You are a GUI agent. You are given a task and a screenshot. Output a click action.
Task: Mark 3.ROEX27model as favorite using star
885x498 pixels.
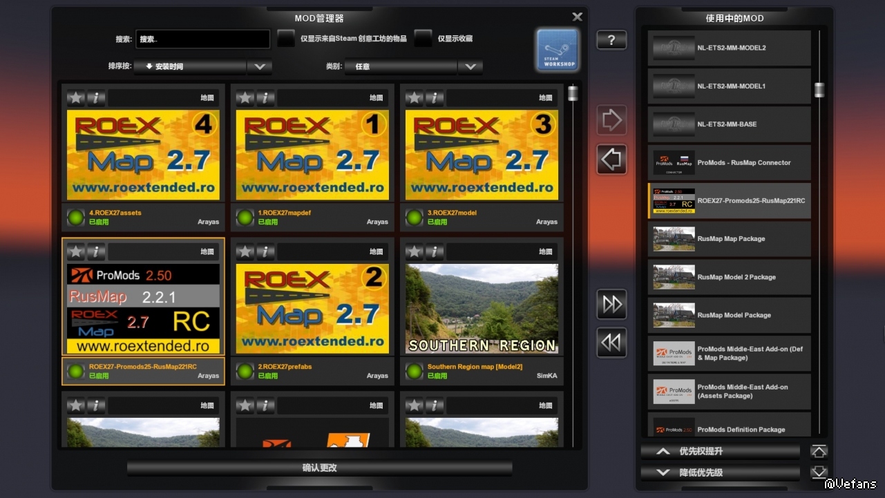415,98
